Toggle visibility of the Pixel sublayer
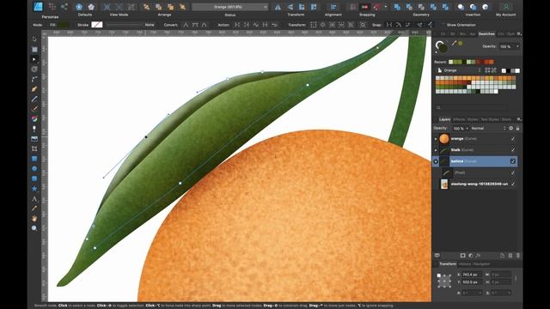550x309 pixels. click(513, 173)
